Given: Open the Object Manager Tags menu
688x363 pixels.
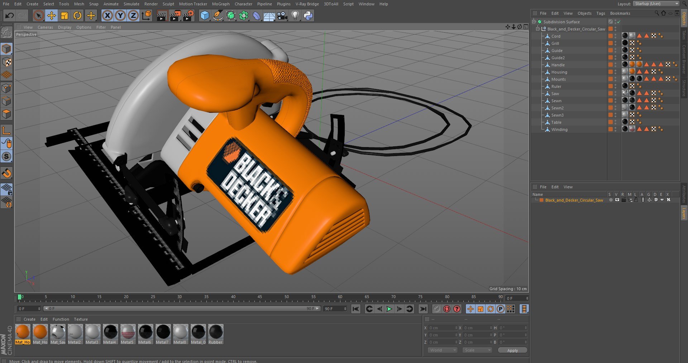Looking at the screenshot, I should point(601,13).
